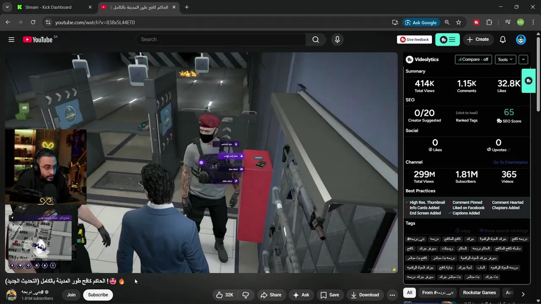This screenshot has width=541, height=304.
Task: Open Go To Channelytics link
Action: 510,163
